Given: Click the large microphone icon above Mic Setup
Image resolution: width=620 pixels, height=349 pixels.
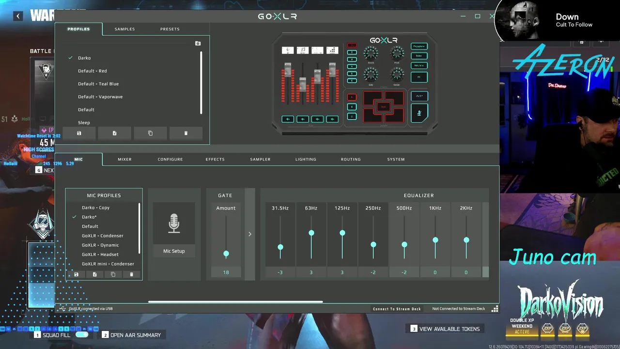Looking at the screenshot, I should [x=174, y=223].
